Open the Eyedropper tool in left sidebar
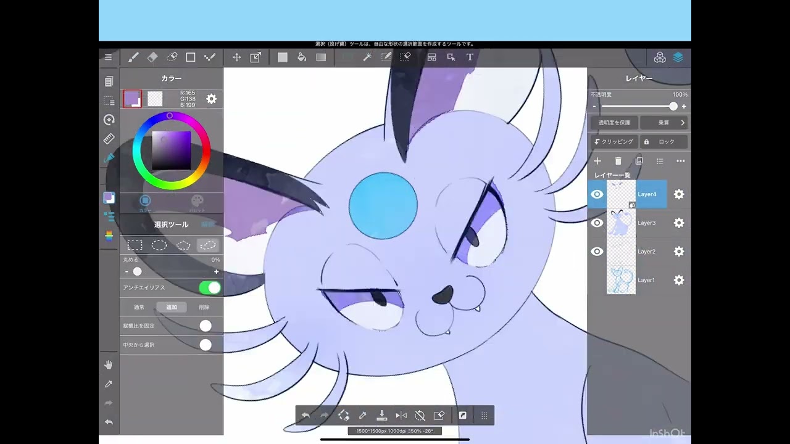 (x=109, y=384)
